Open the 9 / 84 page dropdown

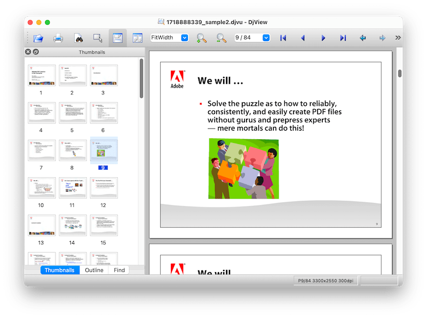click(266, 38)
